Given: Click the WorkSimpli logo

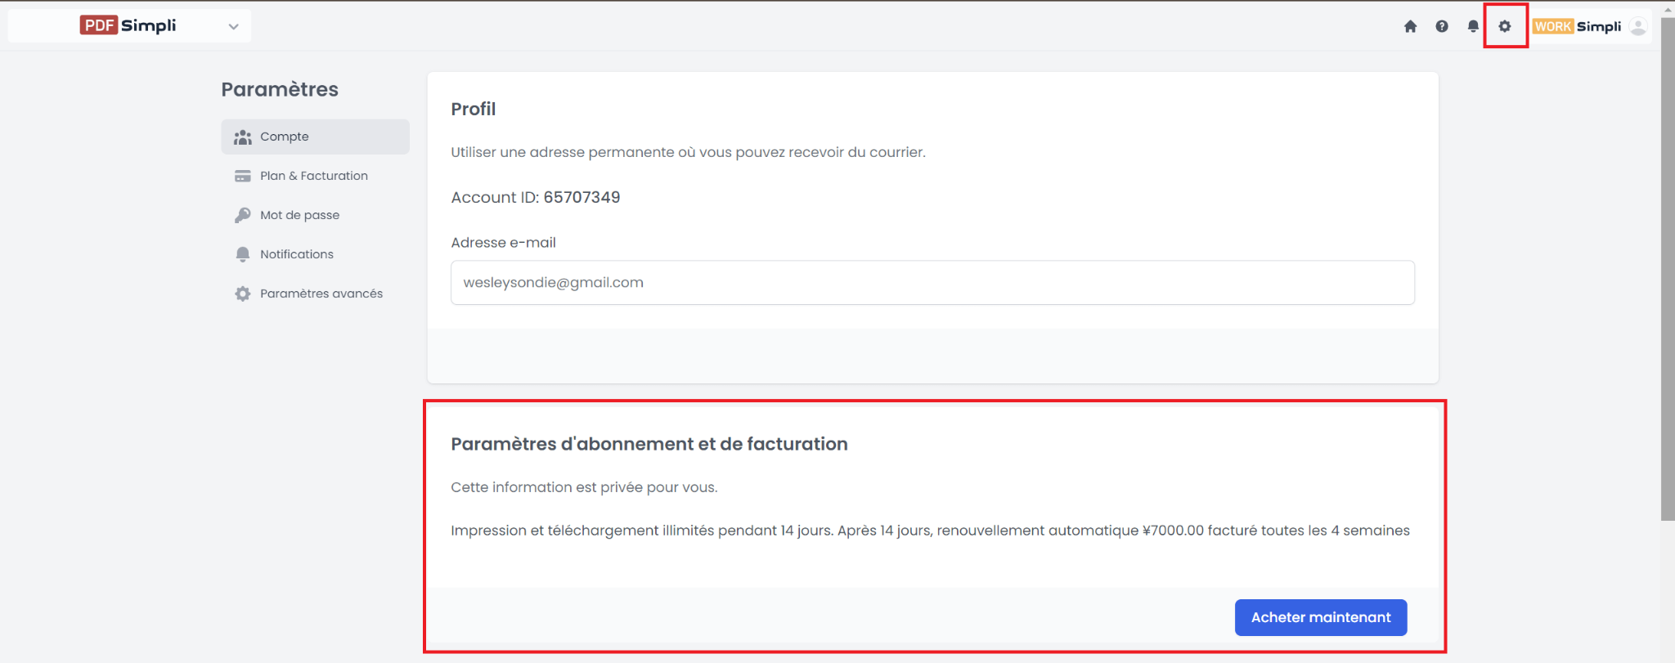Looking at the screenshot, I should (x=1577, y=26).
